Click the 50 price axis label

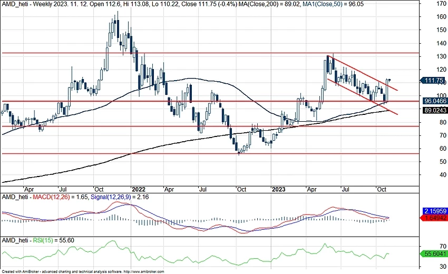[x=443, y=162]
